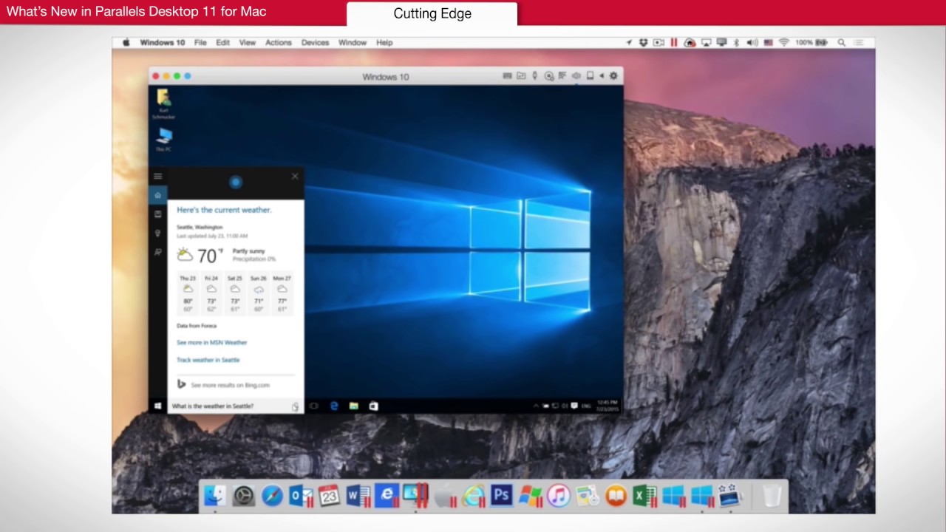Open System Preferences from the Dock
The width and height of the screenshot is (946, 532).
click(244, 496)
